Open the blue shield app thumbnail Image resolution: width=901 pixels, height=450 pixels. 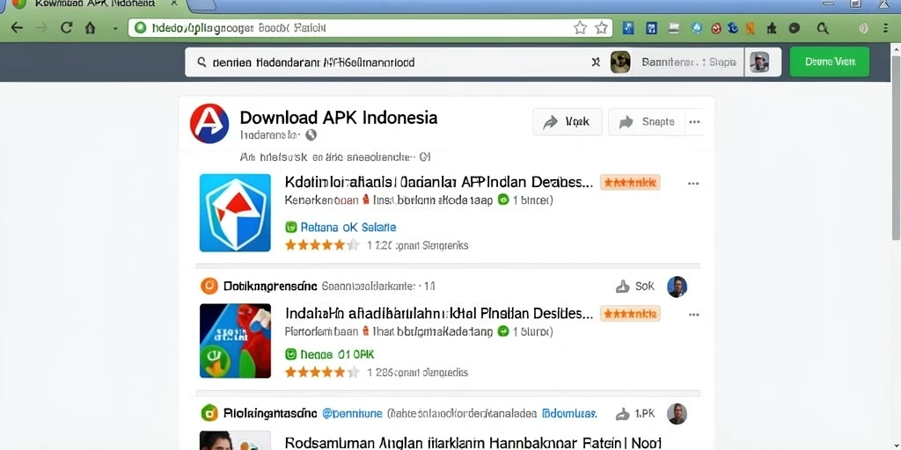click(x=235, y=213)
